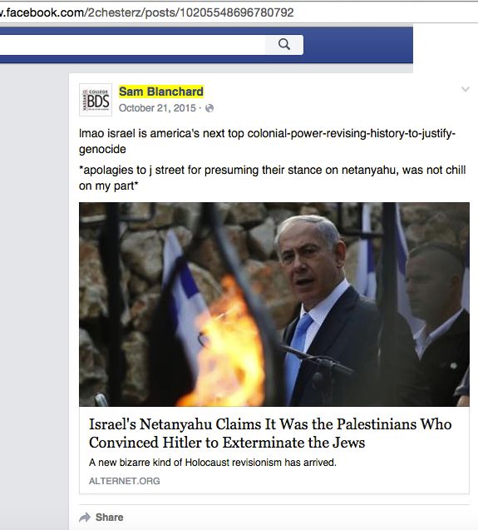Click the Share arrow icon

[x=85, y=518]
